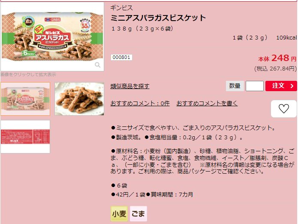The image size is (298, 224).
Task: Focus the 数量 quantity input field
Action: [254, 86]
